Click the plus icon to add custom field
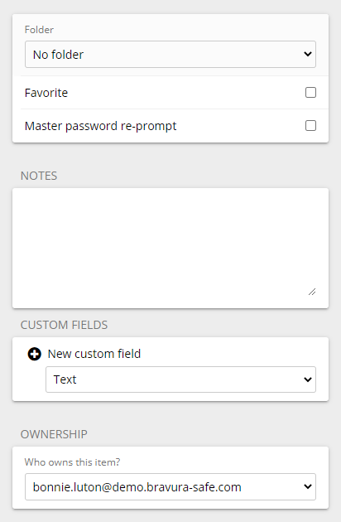The height and width of the screenshot is (522, 341). pyautogui.click(x=34, y=354)
